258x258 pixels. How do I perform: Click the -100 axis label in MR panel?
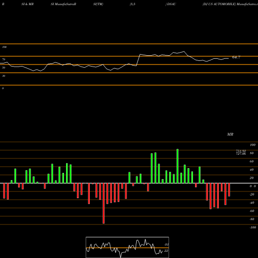[253, 228]
